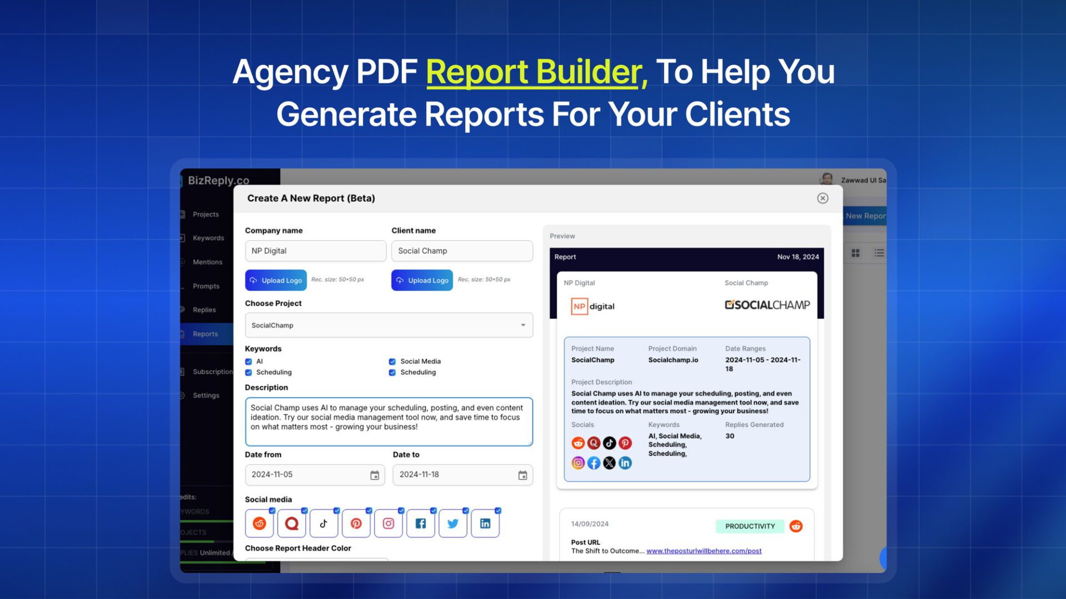
Task: Click the LinkedIn social media icon
Action: 485,523
